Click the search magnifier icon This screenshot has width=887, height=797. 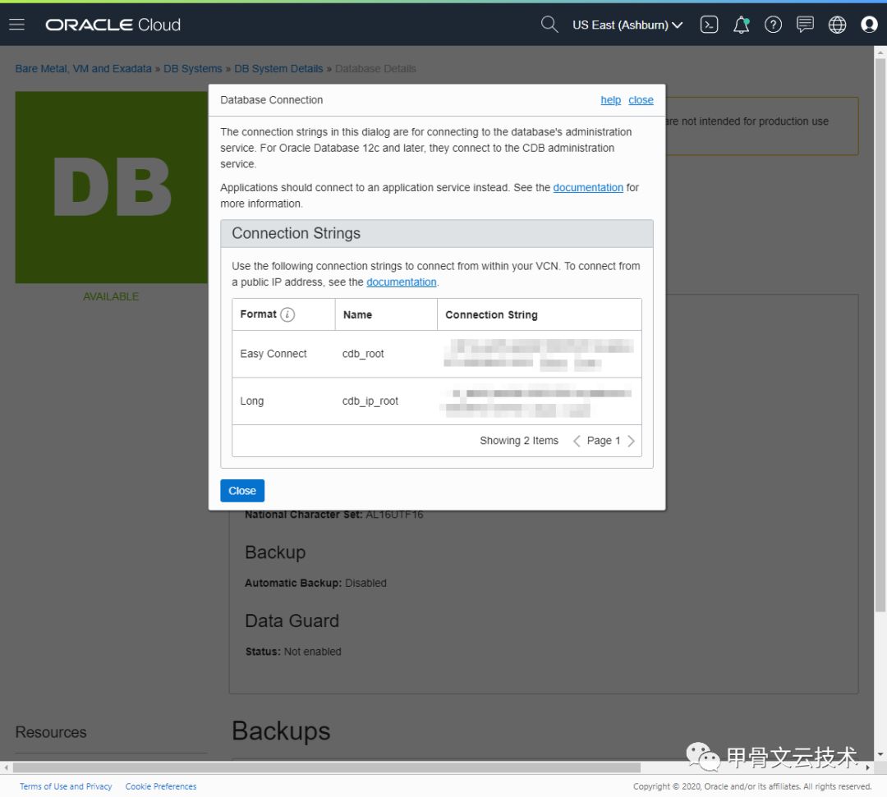(549, 25)
